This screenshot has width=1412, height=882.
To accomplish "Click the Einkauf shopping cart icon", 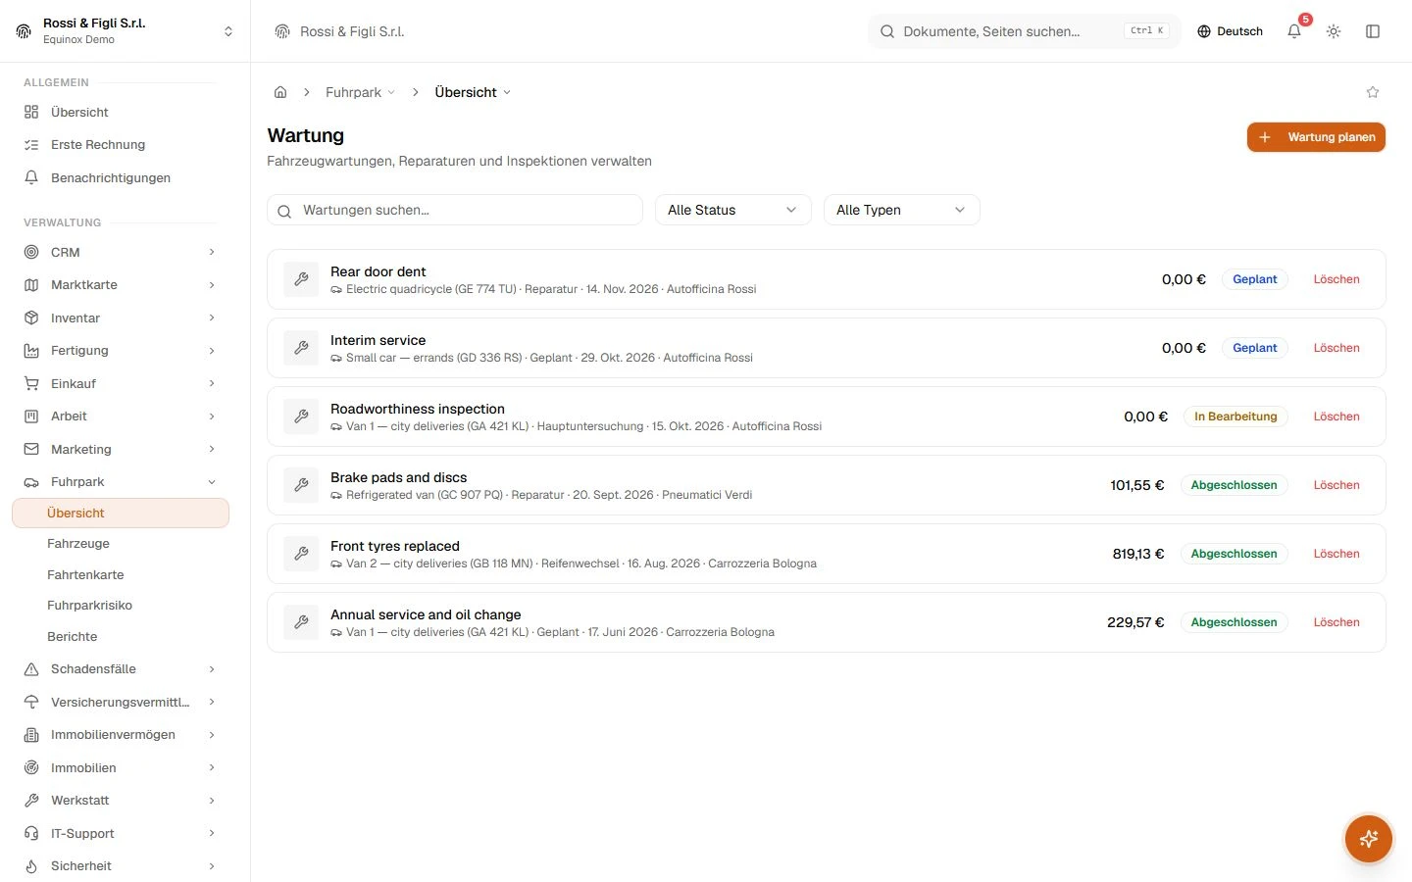I will click(31, 383).
